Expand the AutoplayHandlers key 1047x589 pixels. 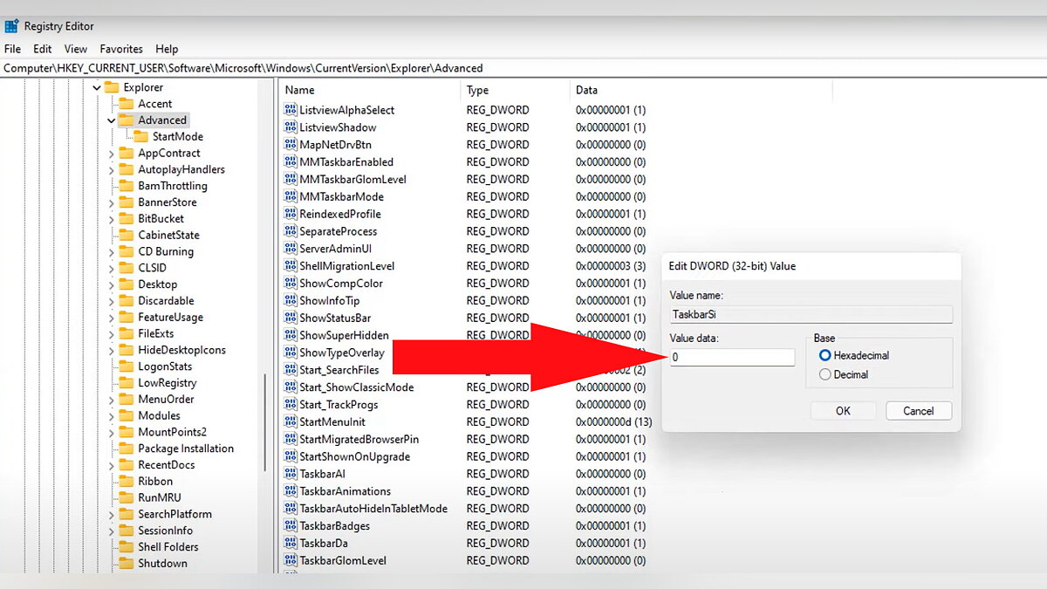tap(112, 169)
